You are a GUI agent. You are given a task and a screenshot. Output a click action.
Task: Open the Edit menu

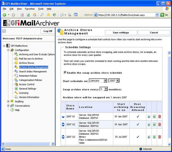[12, 9]
